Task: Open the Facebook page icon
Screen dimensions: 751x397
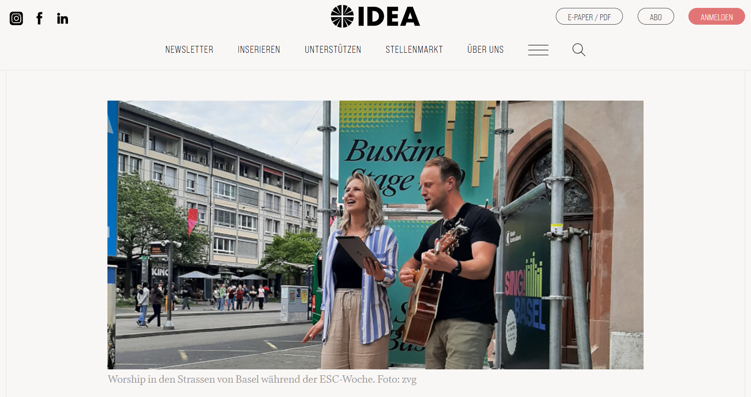Action: [39, 19]
